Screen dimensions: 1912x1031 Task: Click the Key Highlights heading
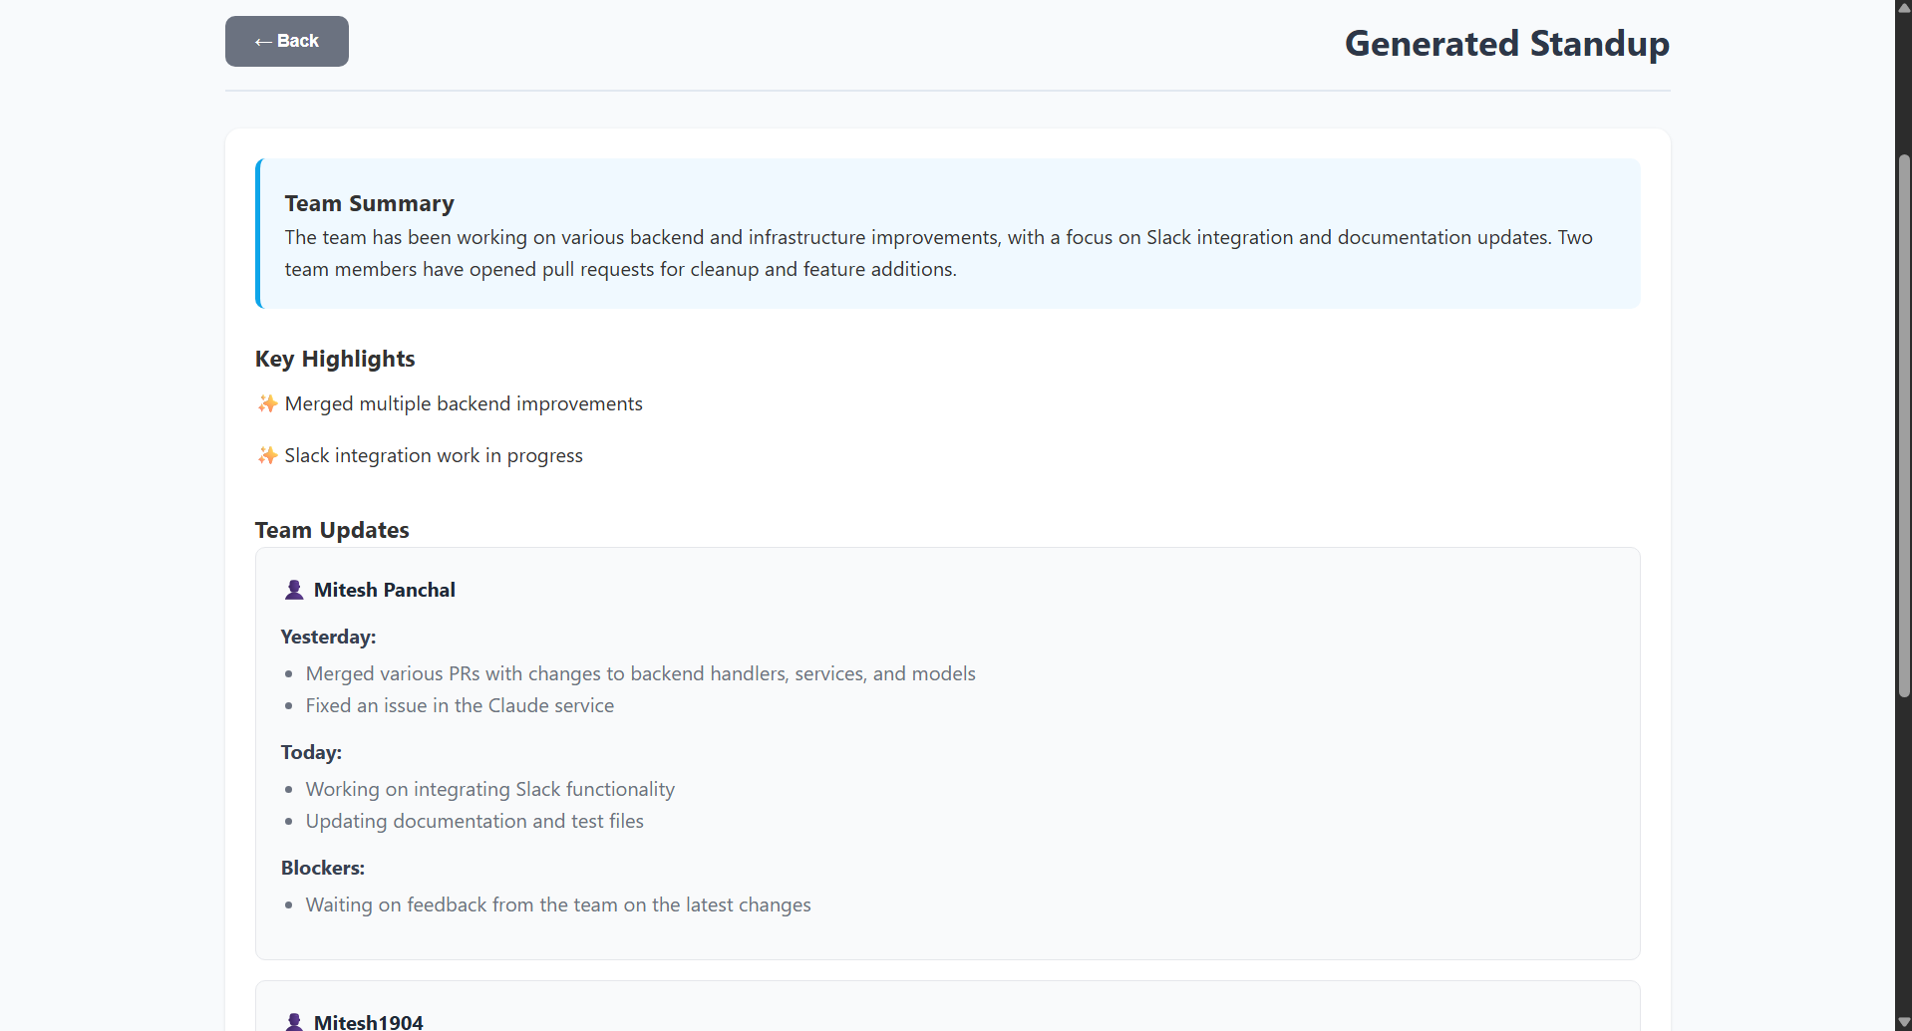coord(335,359)
